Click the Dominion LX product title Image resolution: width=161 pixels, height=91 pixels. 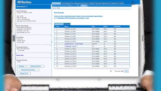[x=22, y=7]
